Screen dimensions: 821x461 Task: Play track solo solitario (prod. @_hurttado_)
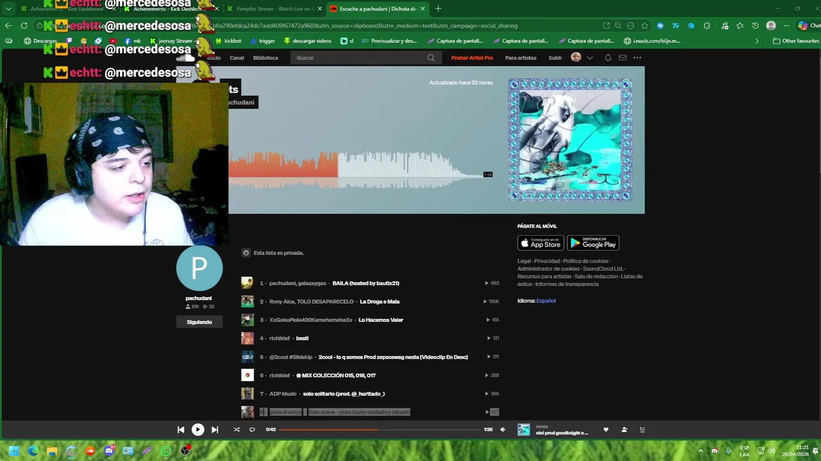pyautogui.click(x=344, y=394)
